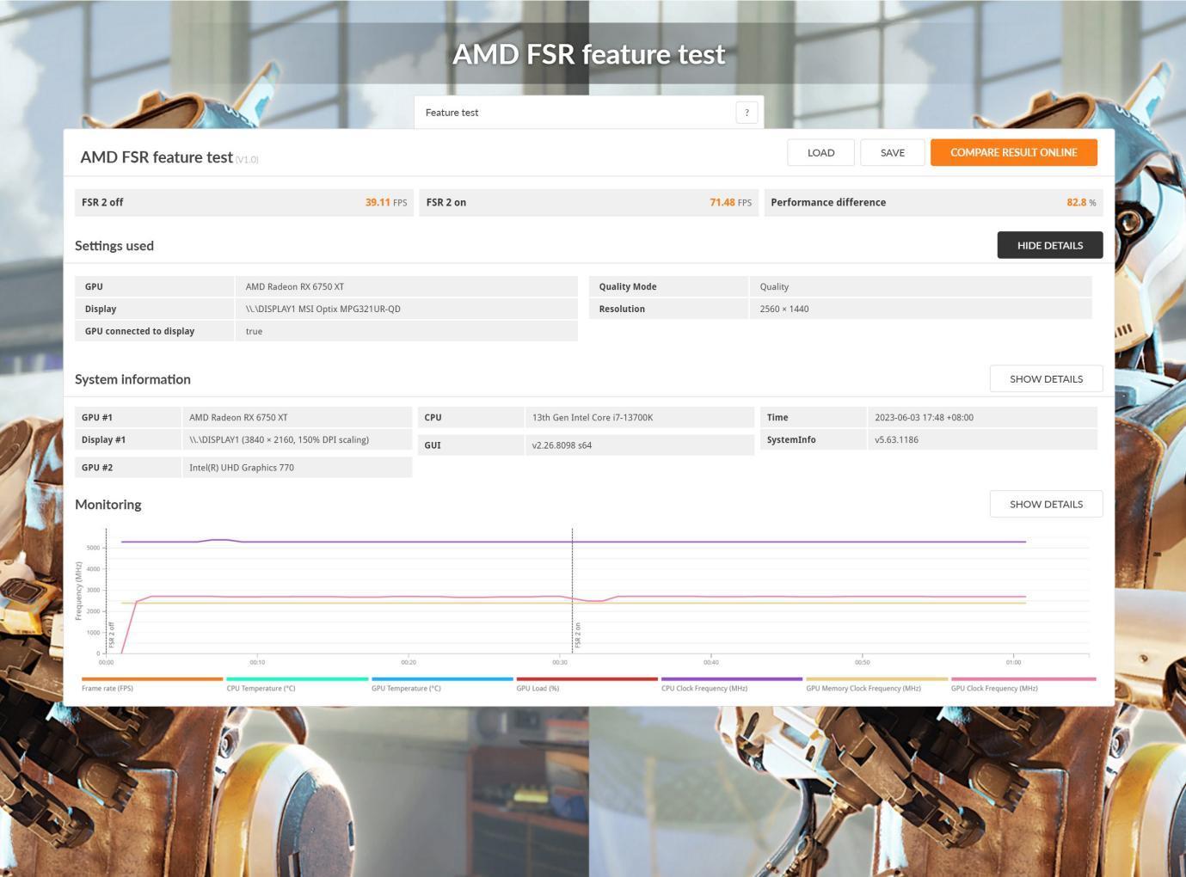The image size is (1186, 877).
Task: Click Display #1 3840 × 2160 value
Action: 279,440
